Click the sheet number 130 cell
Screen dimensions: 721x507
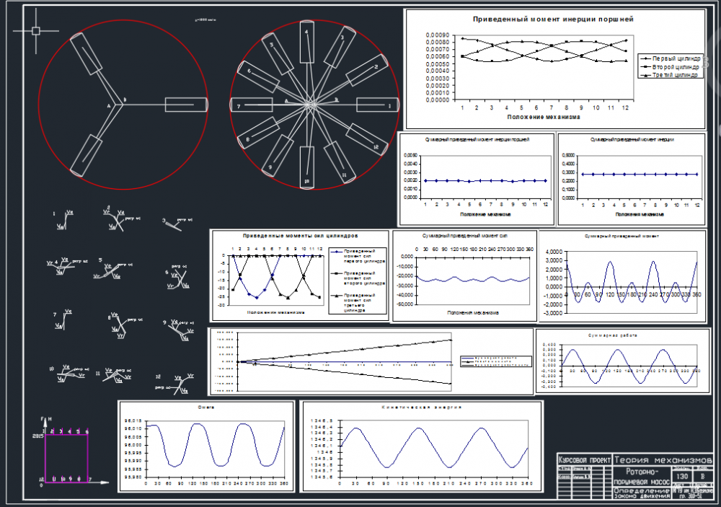pyautogui.click(x=684, y=477)
